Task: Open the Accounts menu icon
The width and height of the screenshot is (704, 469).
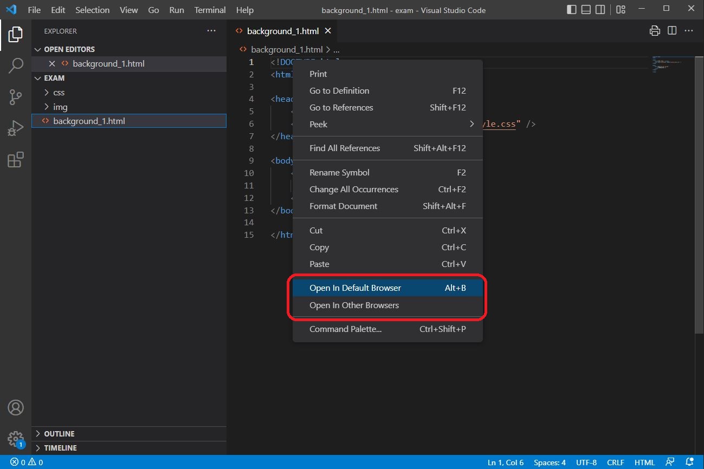Action: pos(16,407)
